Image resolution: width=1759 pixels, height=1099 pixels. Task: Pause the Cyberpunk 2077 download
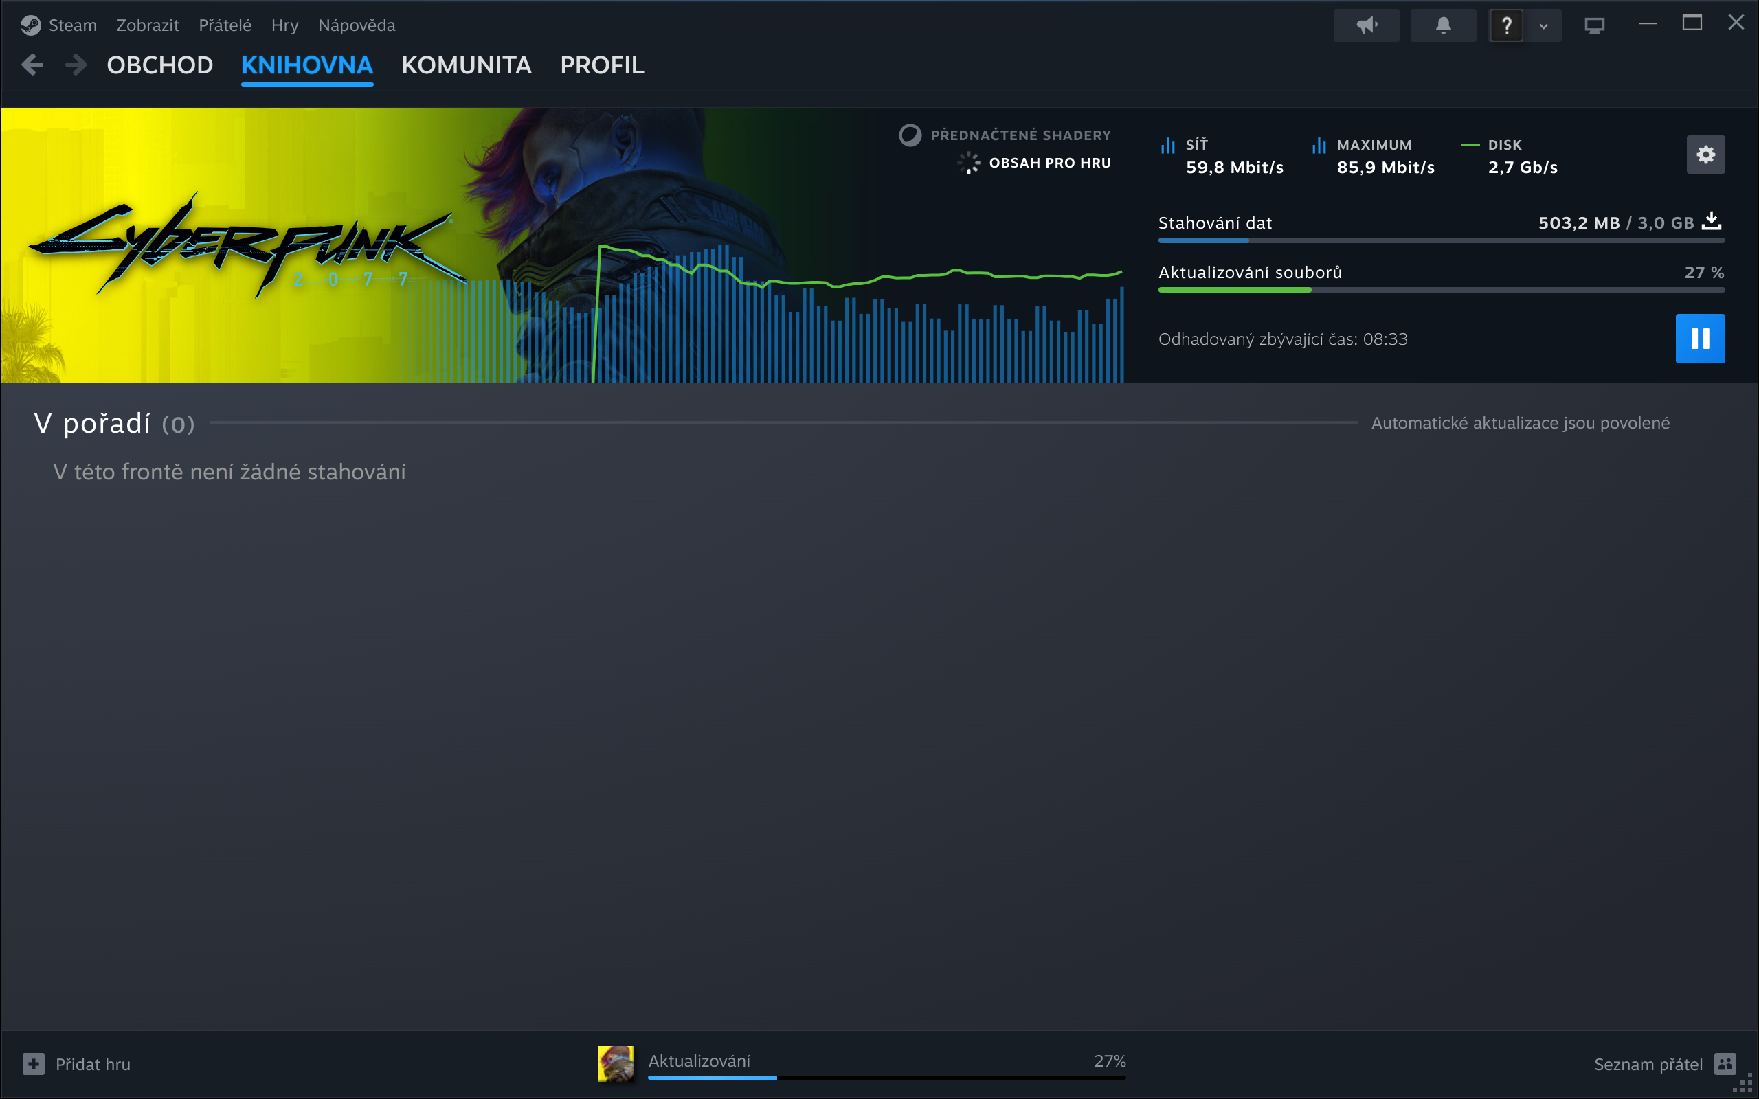pyautogui.click(x=1700, y=338)
